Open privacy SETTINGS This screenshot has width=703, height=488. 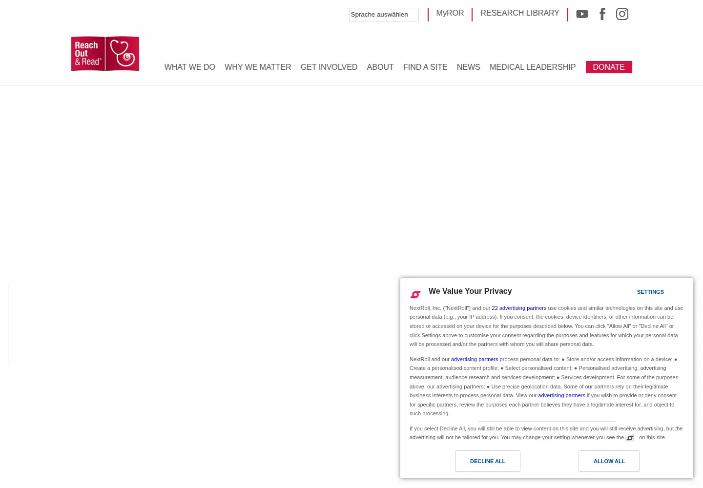[650, 292]
